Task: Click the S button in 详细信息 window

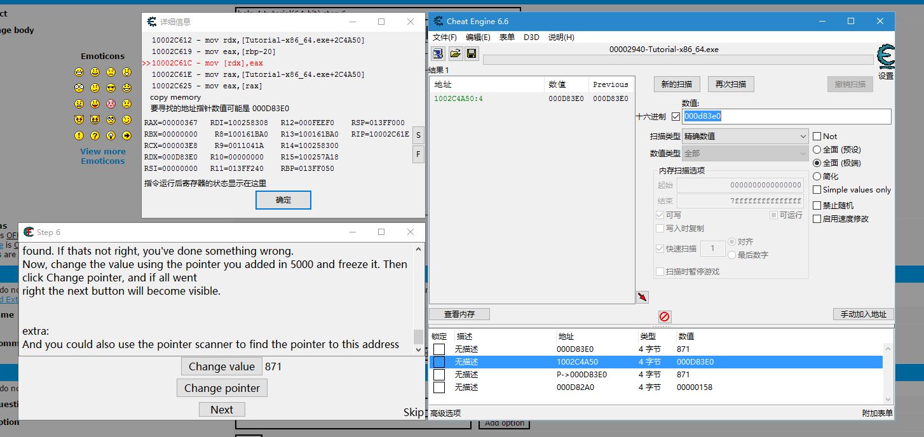Action: (418, 135)
